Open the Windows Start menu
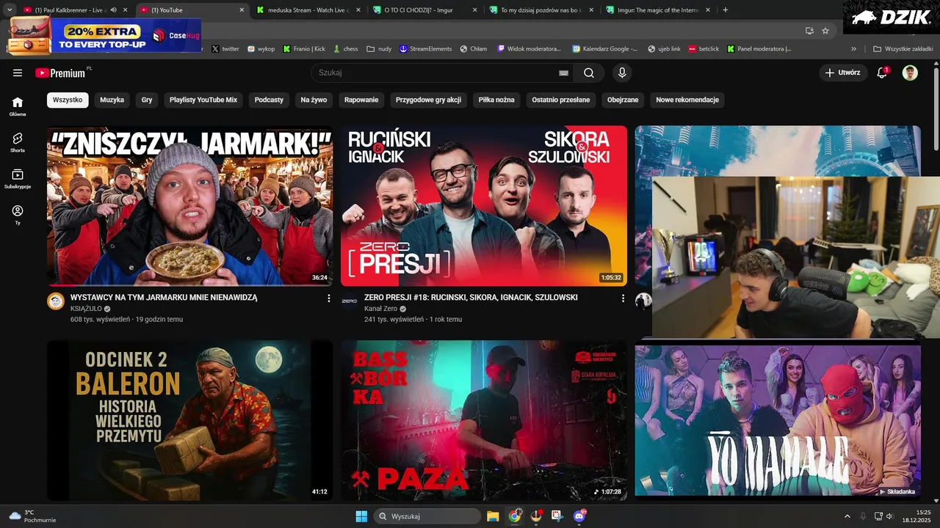Screen dimensions: 940x528 pos(361,516)
